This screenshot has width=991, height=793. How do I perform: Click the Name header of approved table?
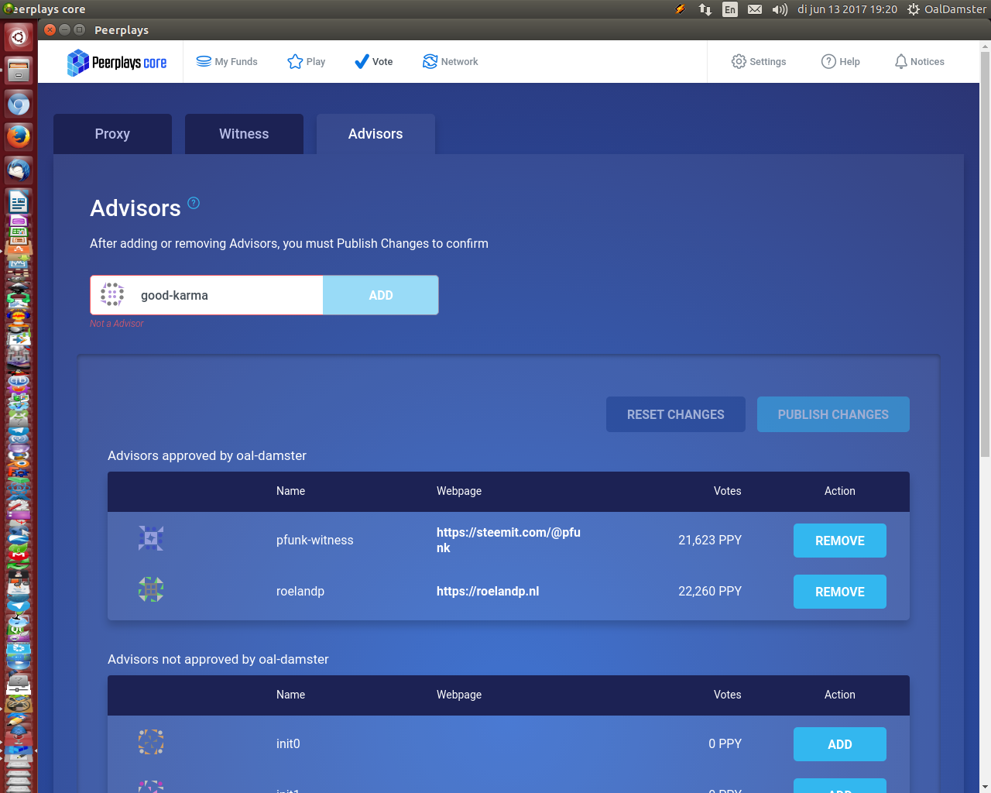(291, 491)
